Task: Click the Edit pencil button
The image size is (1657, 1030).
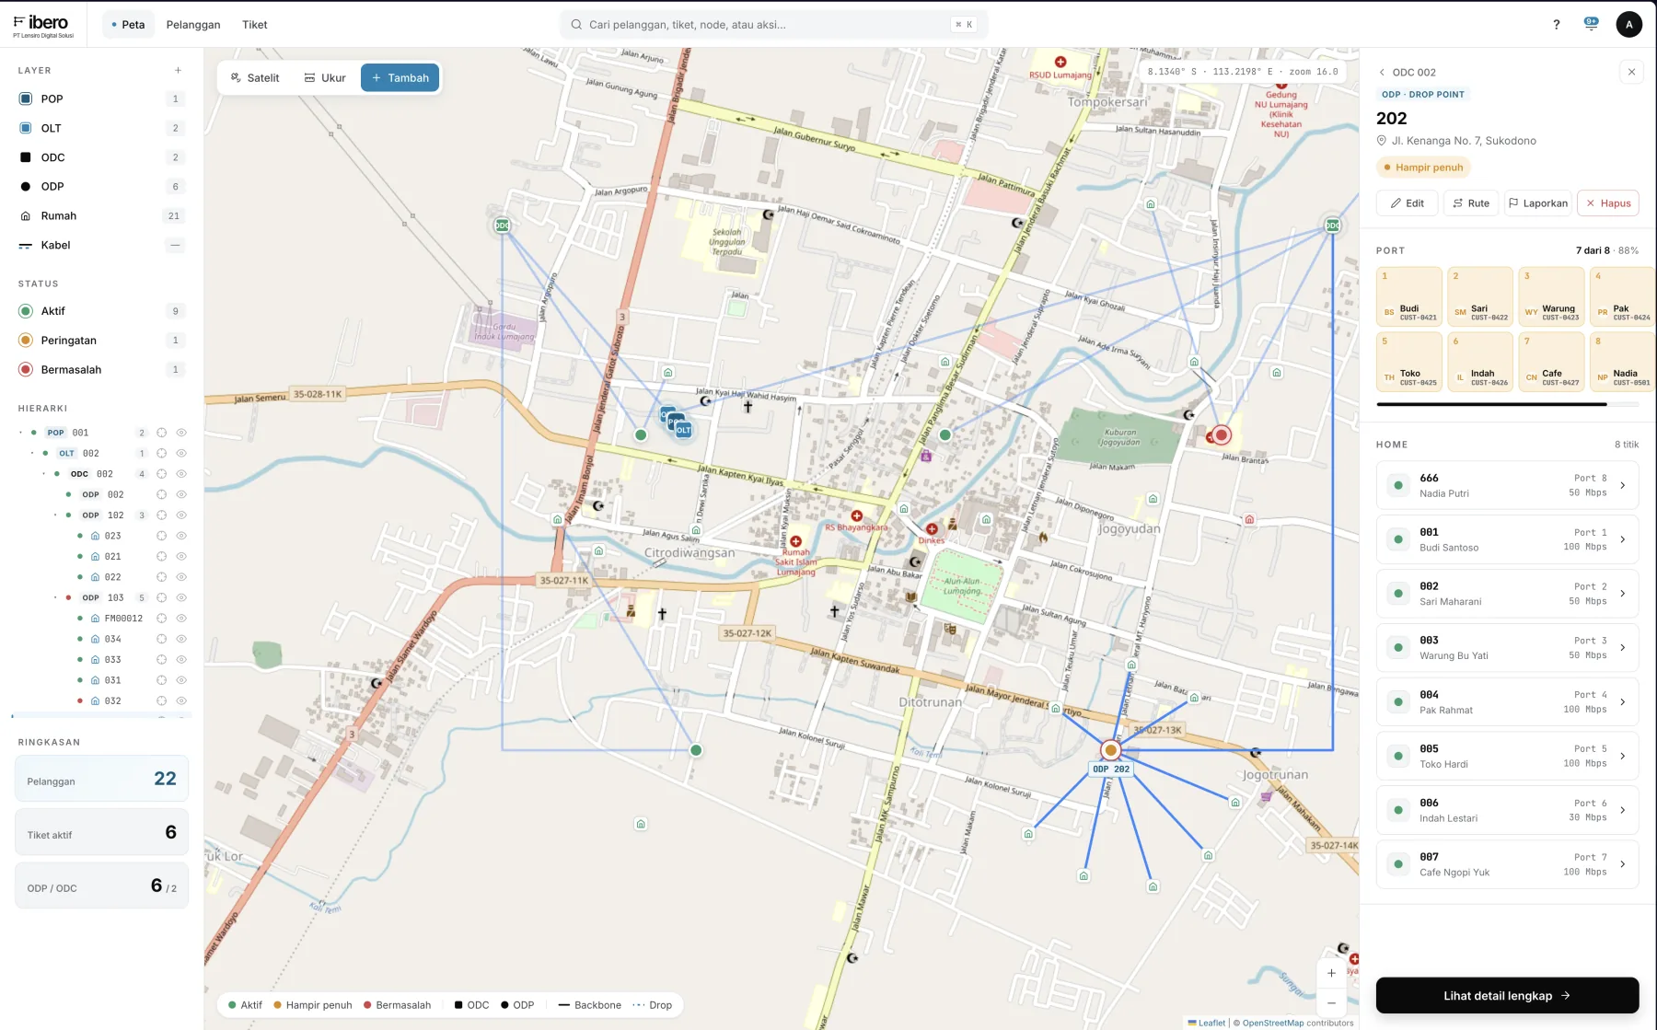Action: (1407, 203)
